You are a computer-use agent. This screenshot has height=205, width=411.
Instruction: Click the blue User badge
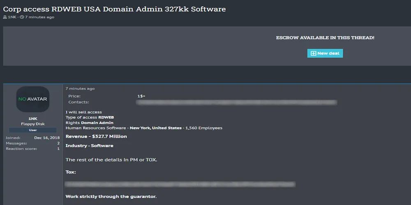coord(33,130)
